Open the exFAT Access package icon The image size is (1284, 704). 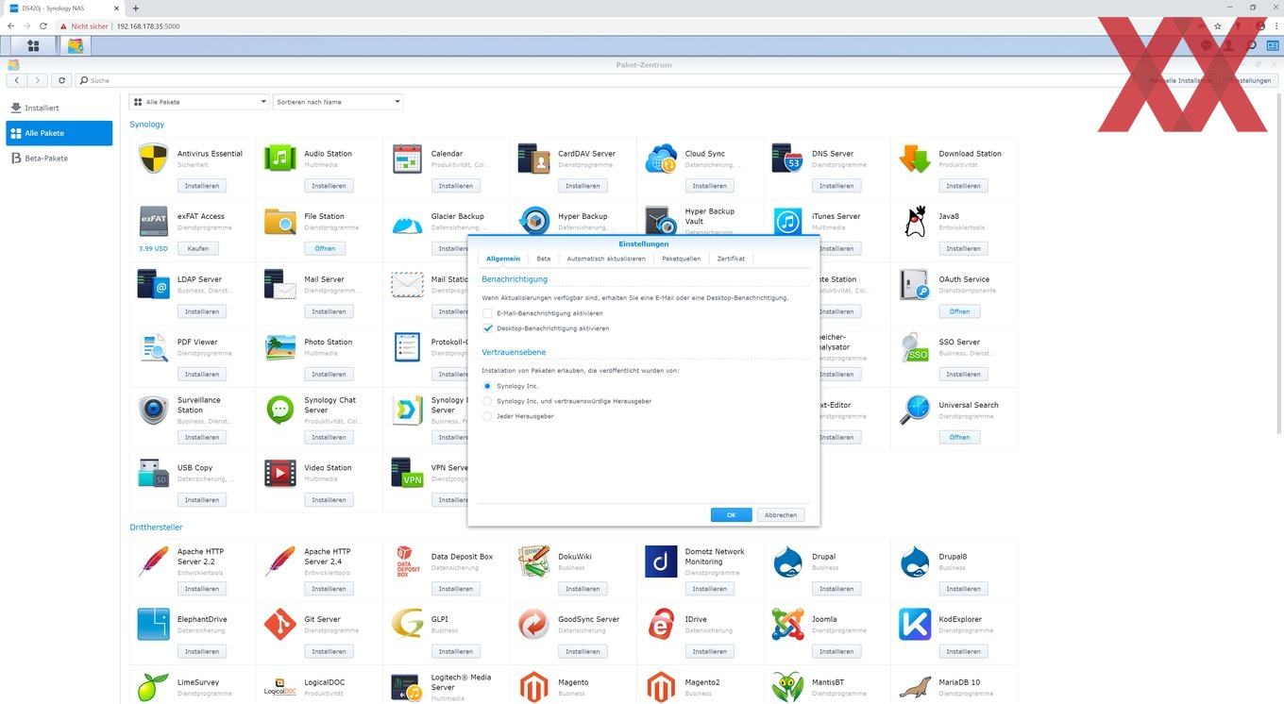pyautogui.click(x=153, y=221)
